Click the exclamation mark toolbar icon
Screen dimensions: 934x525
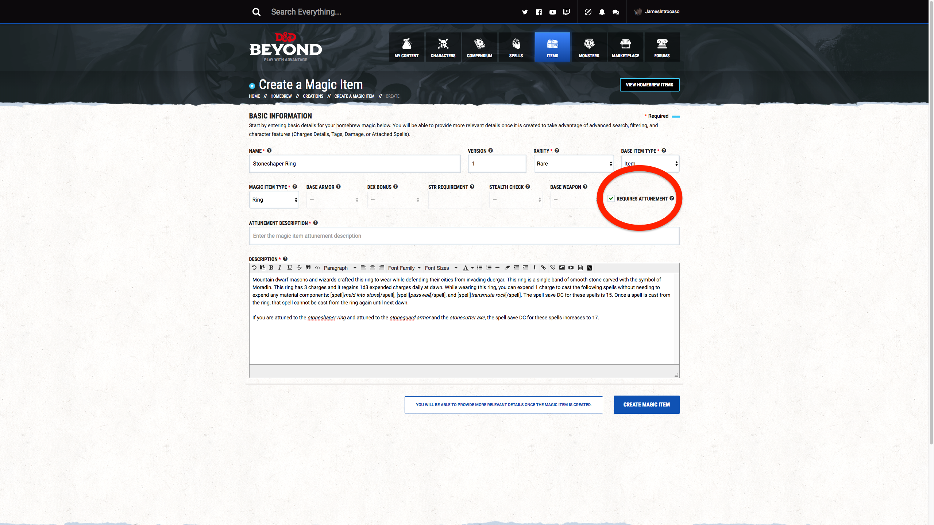[x=534, y=268]
